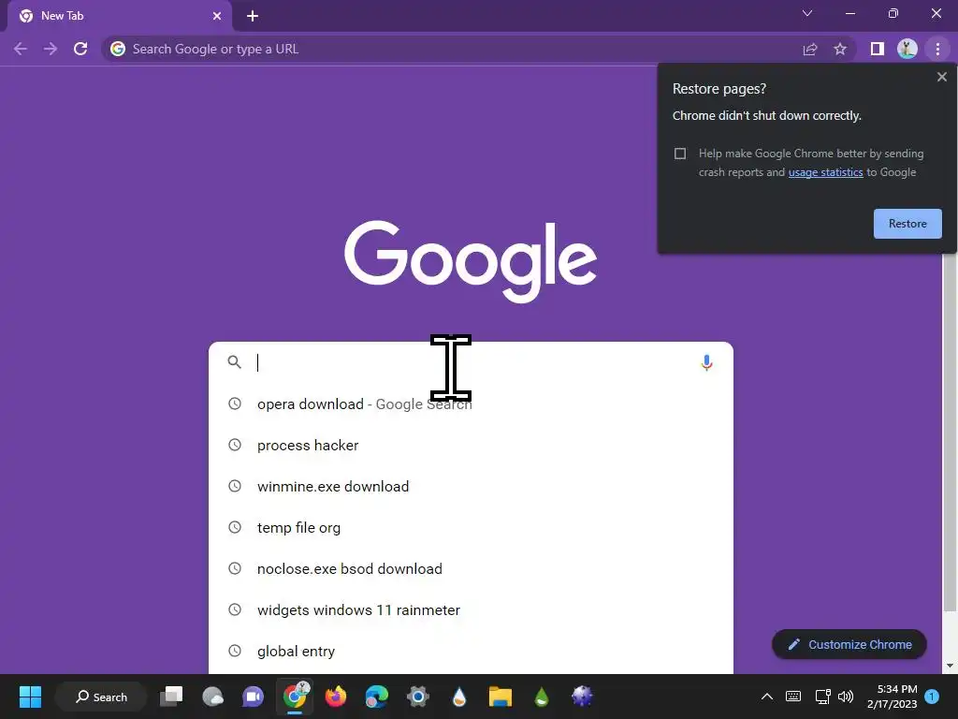The height and width of the screenshot is (719, 958).
Task: Click the Minesweeper mine taskbar icon
Action: pos(582,697)
